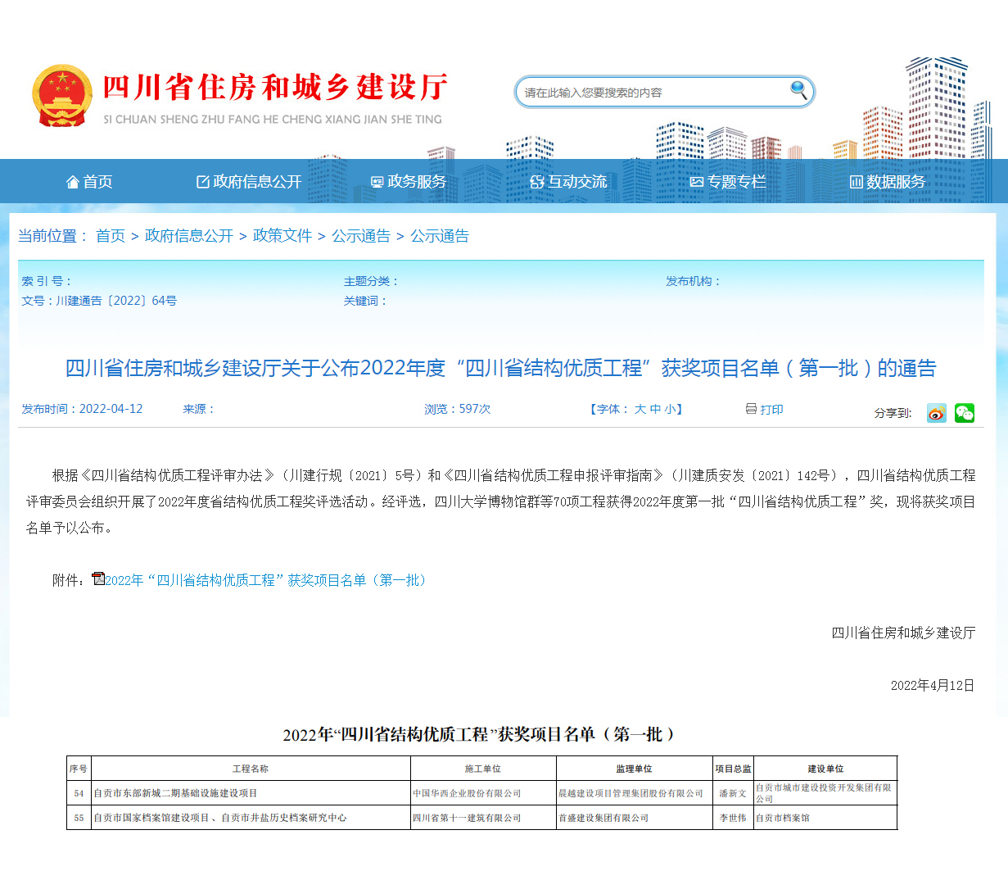Open 专题专栏 in the navigation bar
This screenshot has width=1008, height=871.
click(728, 182)
